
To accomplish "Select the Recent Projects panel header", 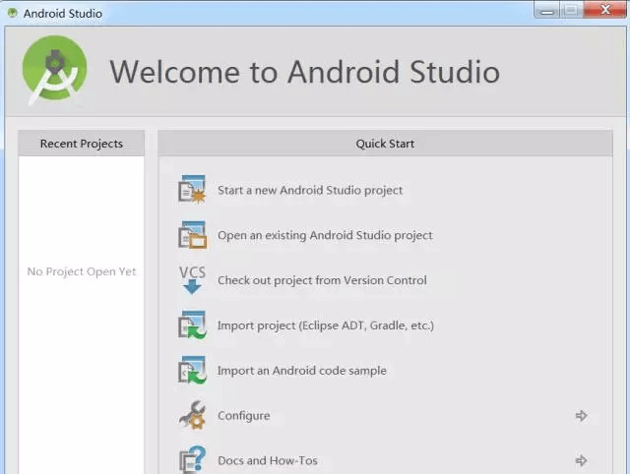I will click(82, 144).
